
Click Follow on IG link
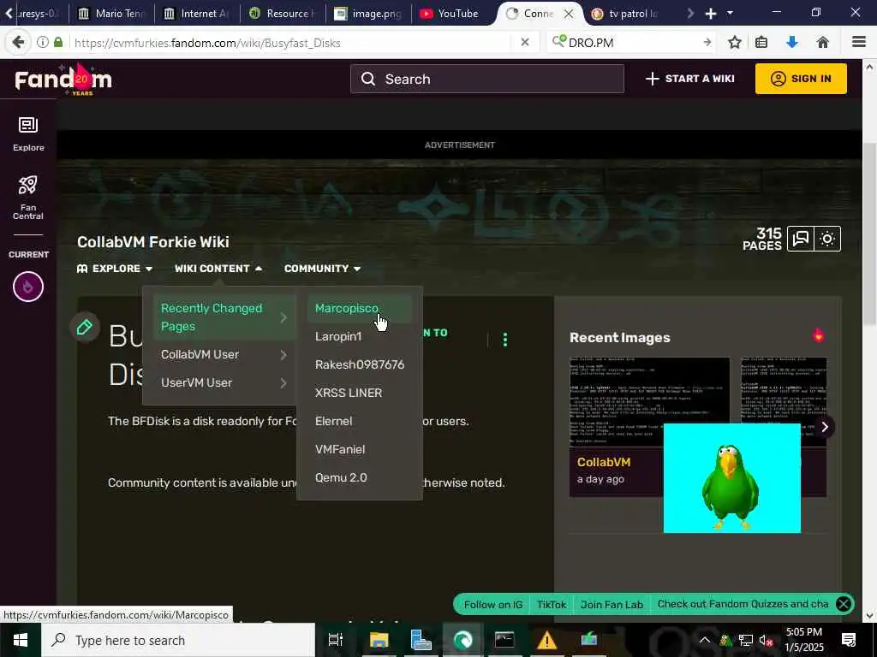[492, 604]
